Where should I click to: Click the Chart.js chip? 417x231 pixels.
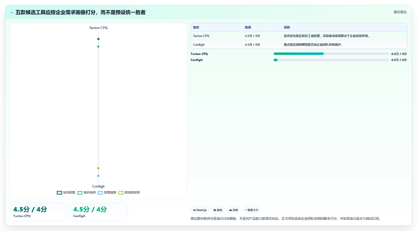200,210
